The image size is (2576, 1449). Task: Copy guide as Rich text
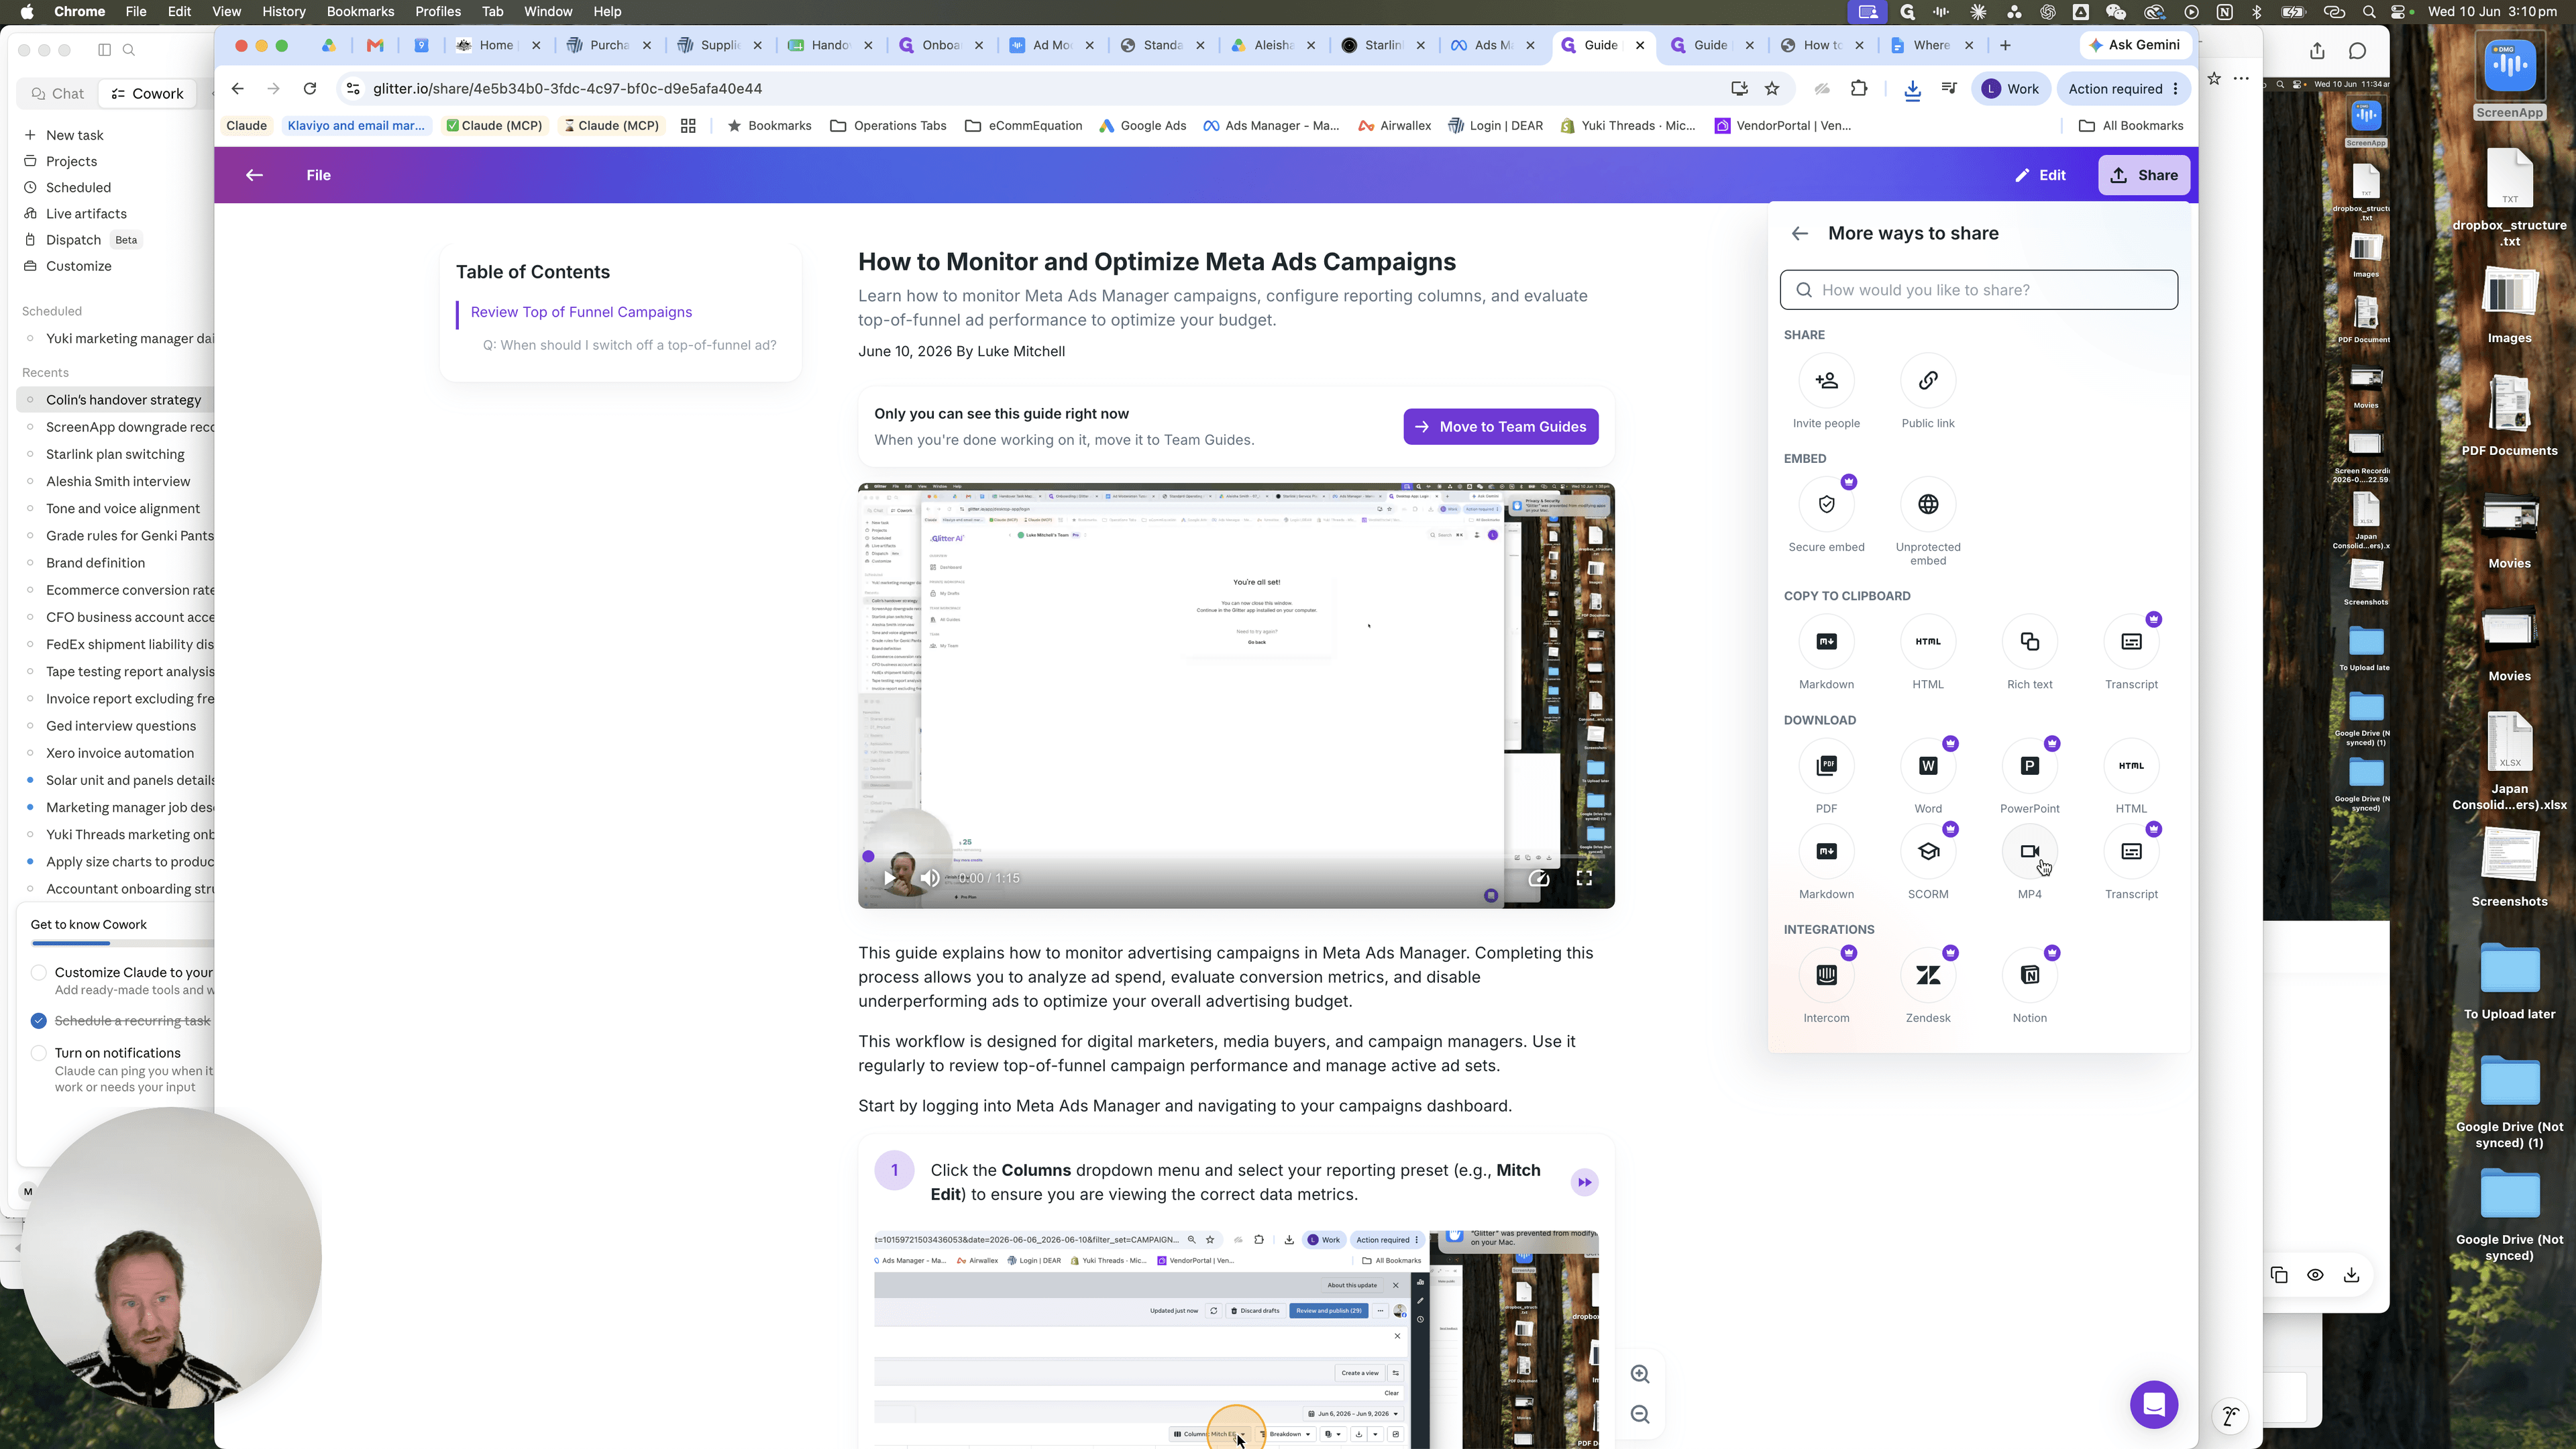click(2029, 642)
